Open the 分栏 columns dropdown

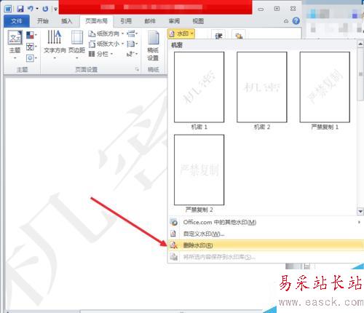[100, 54]
